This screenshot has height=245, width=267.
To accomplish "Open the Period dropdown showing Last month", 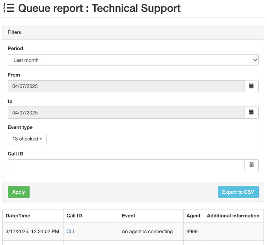I will 133,60.
